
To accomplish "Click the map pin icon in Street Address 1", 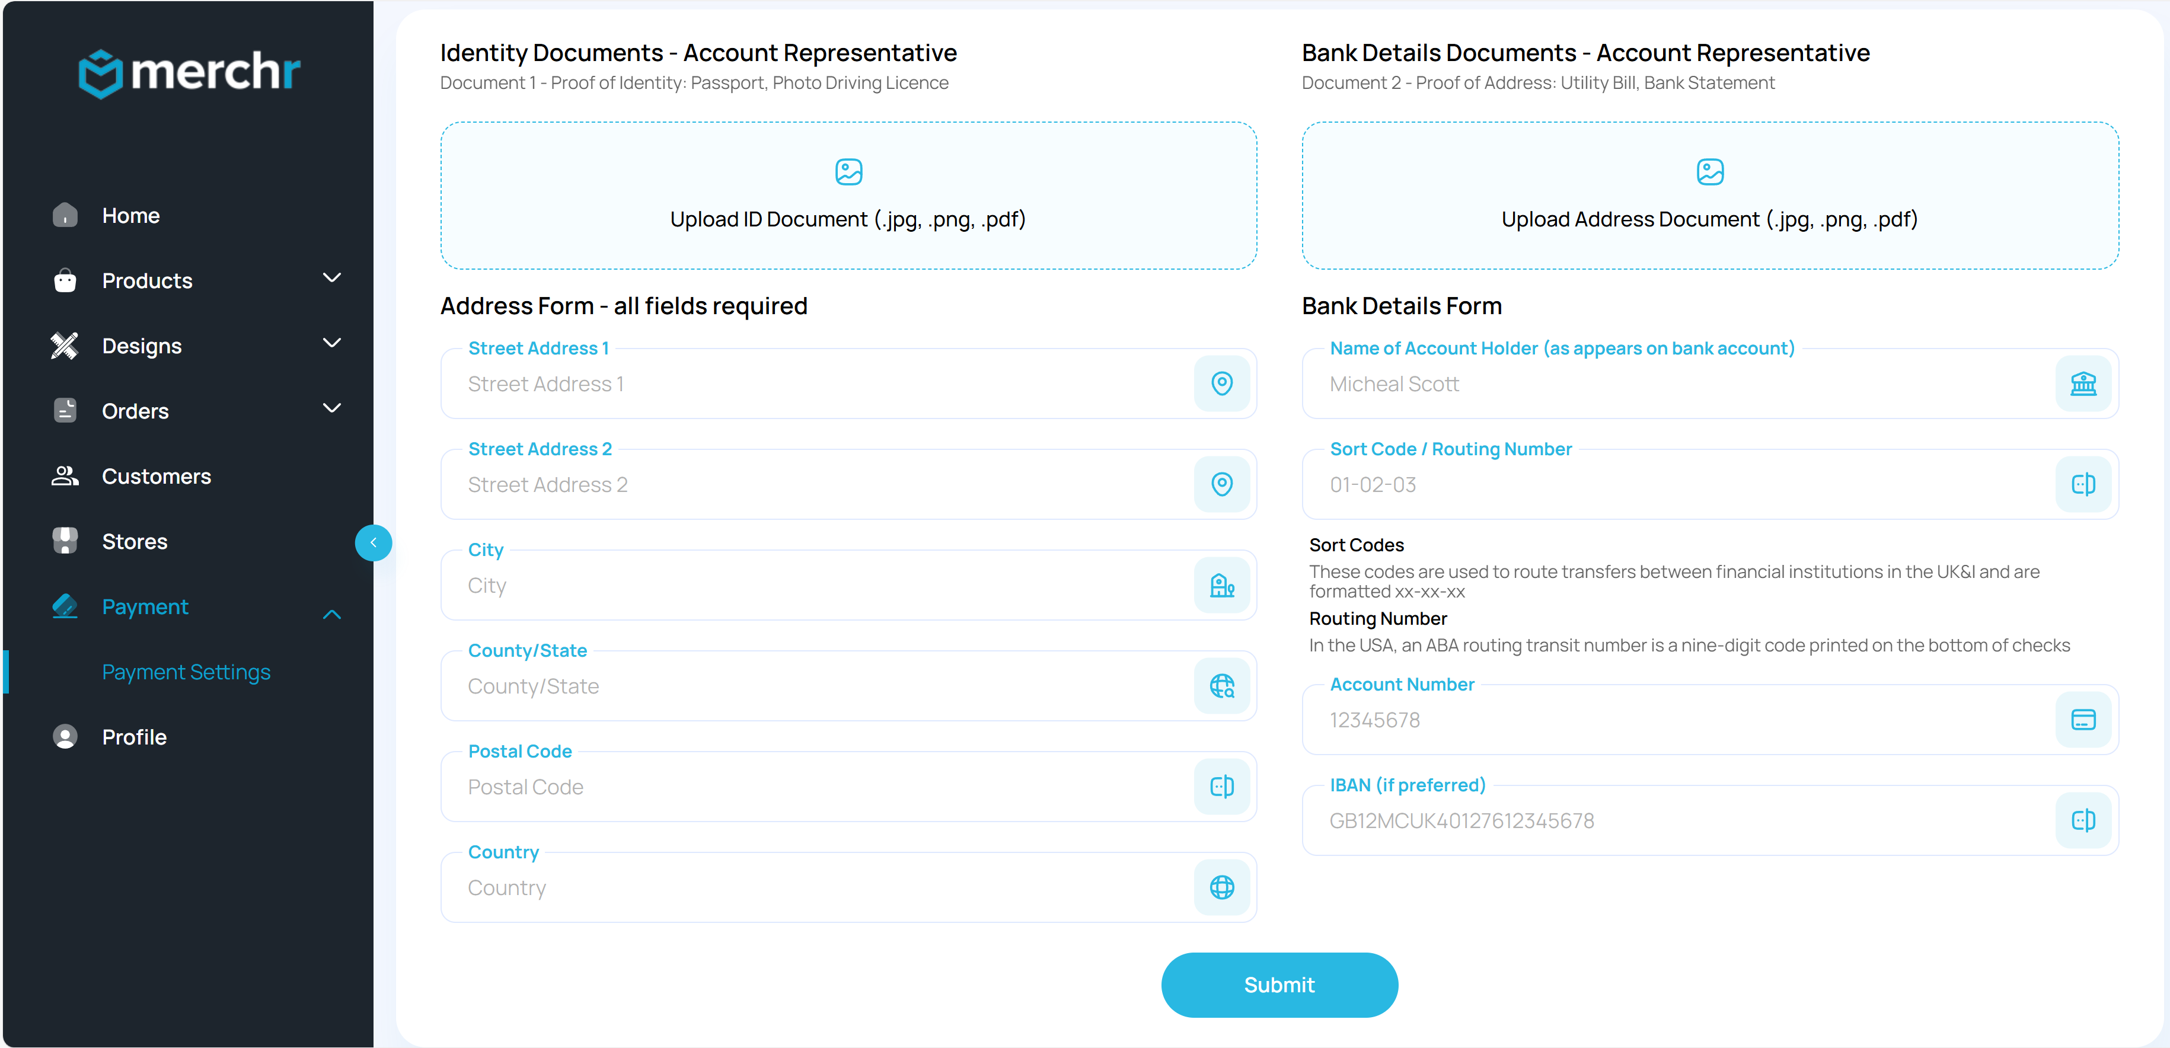I will tap(1221, 384).
